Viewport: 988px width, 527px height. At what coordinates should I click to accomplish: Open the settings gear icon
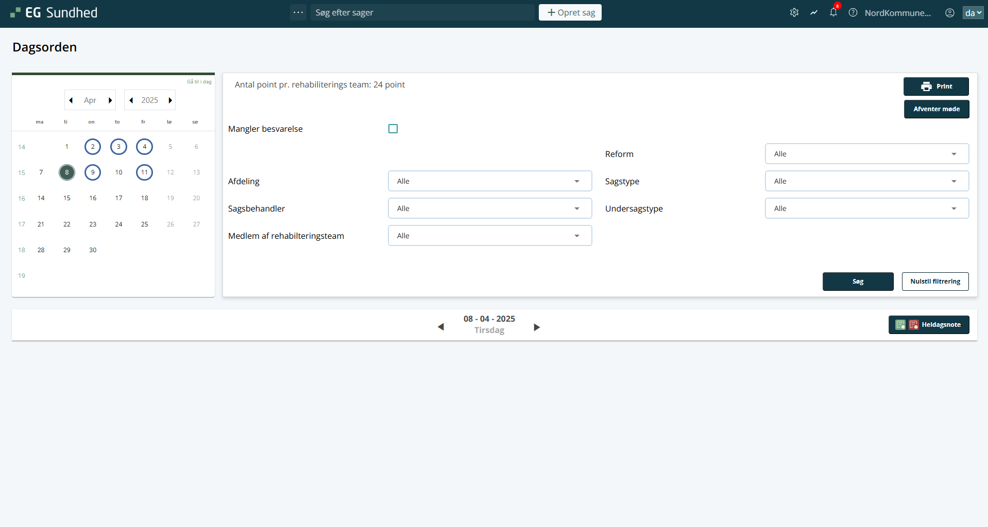794,13
